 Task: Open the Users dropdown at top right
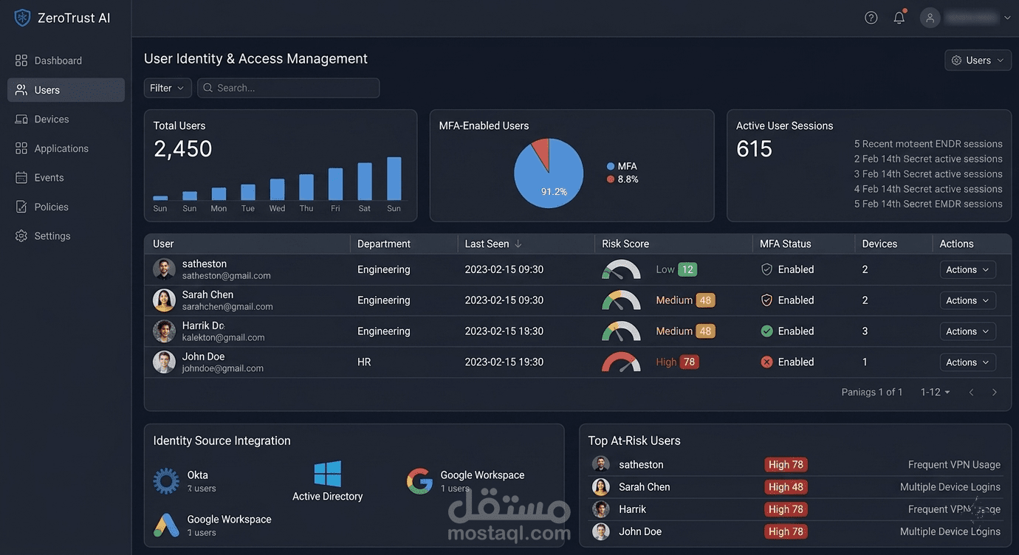click(978, 61)
